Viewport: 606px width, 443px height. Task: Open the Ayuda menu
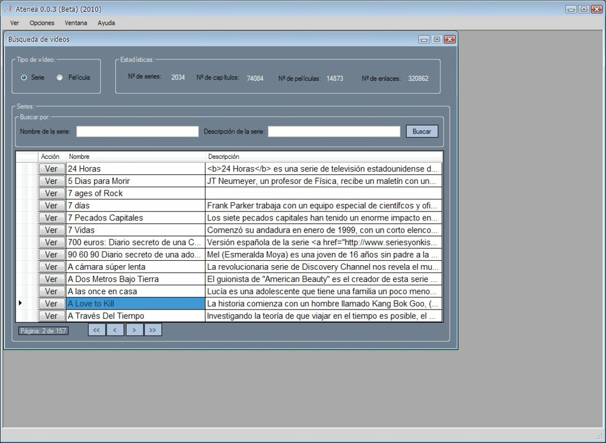[106, 23]
